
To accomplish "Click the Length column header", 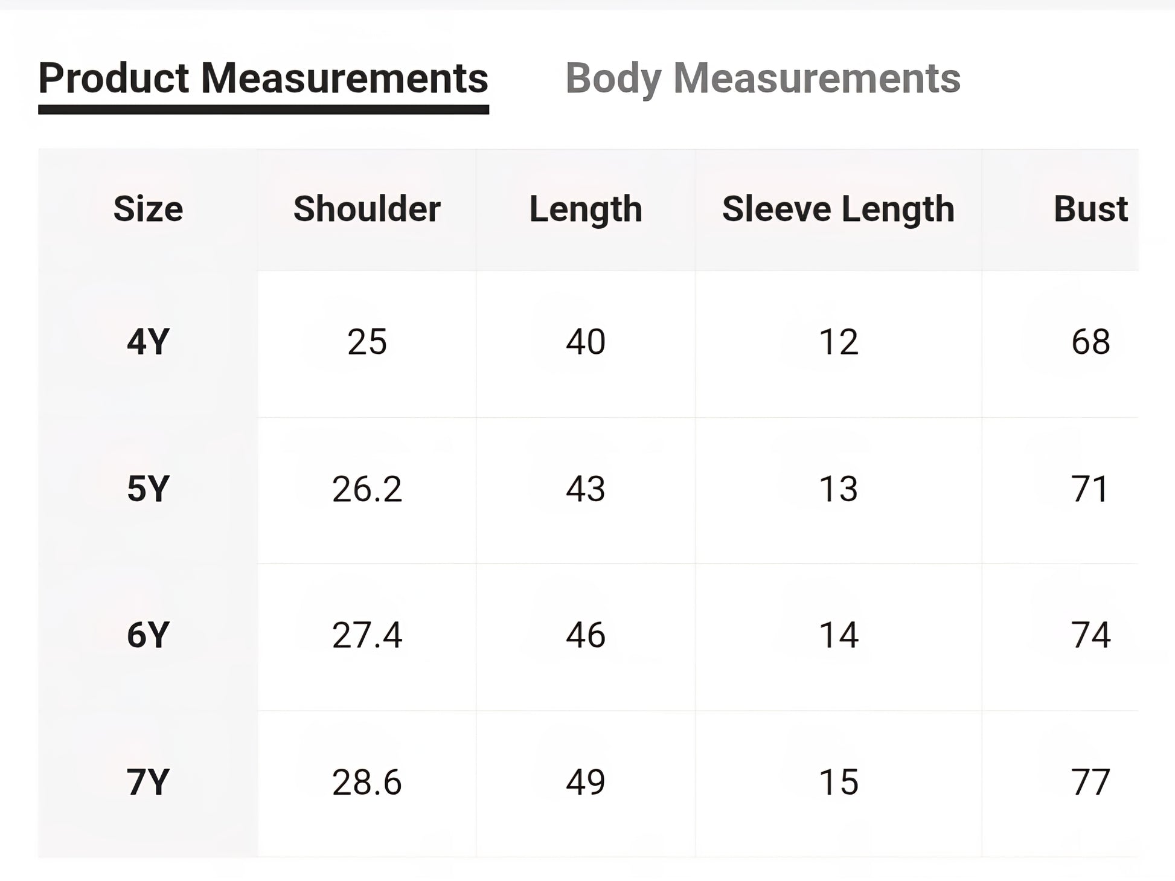I will click(586, 209).
